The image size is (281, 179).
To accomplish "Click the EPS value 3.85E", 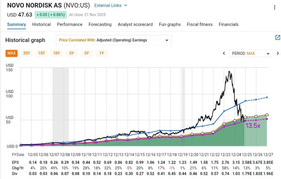I will pos(268,163).
